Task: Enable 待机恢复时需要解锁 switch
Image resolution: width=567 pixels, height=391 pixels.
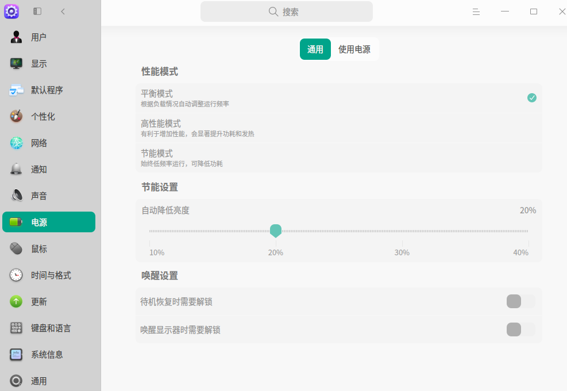Action: (x=520, y=301)
